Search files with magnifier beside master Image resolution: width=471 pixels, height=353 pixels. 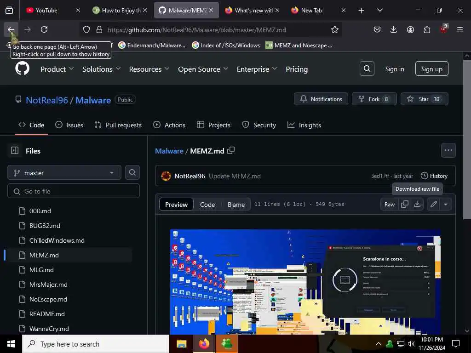(132, 172)
